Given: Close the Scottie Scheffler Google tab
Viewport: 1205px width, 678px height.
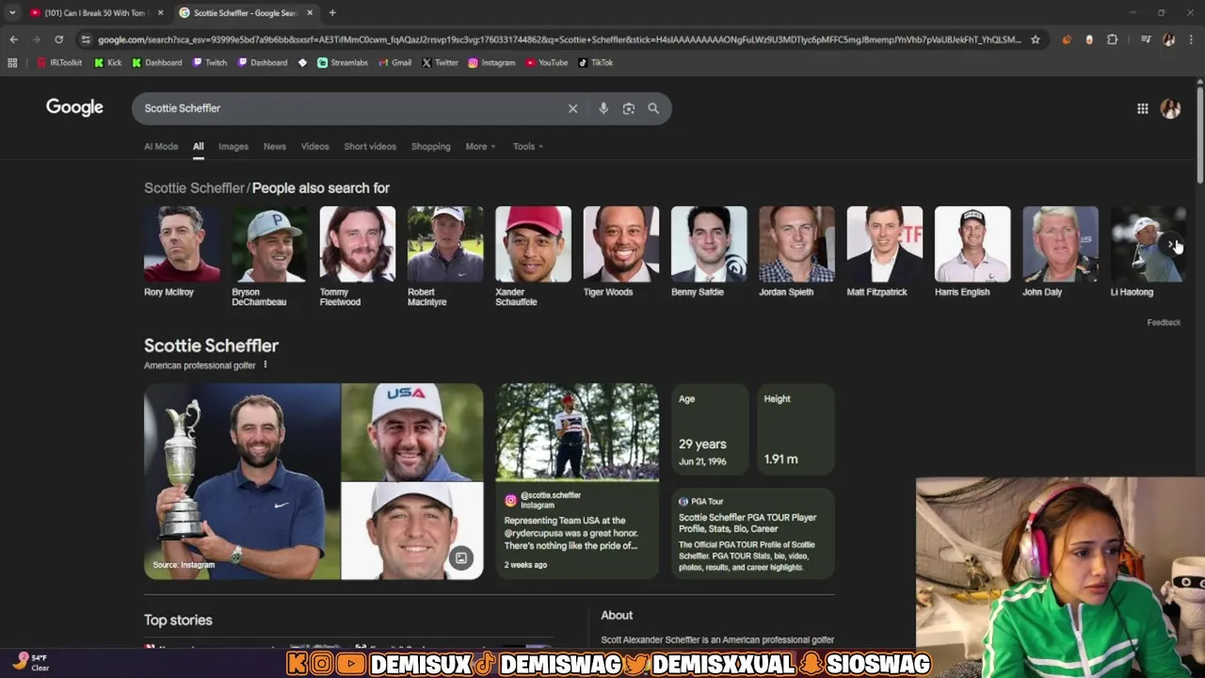Looking at the screenshot, I should pos(310,12).
